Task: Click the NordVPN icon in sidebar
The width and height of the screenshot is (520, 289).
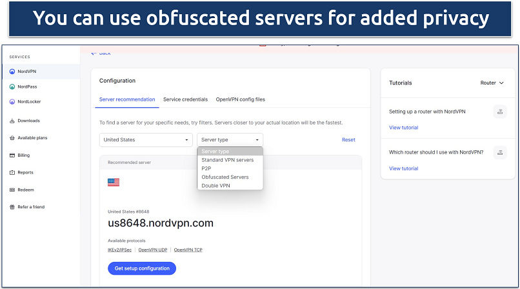Action: [x=12, y=72]
